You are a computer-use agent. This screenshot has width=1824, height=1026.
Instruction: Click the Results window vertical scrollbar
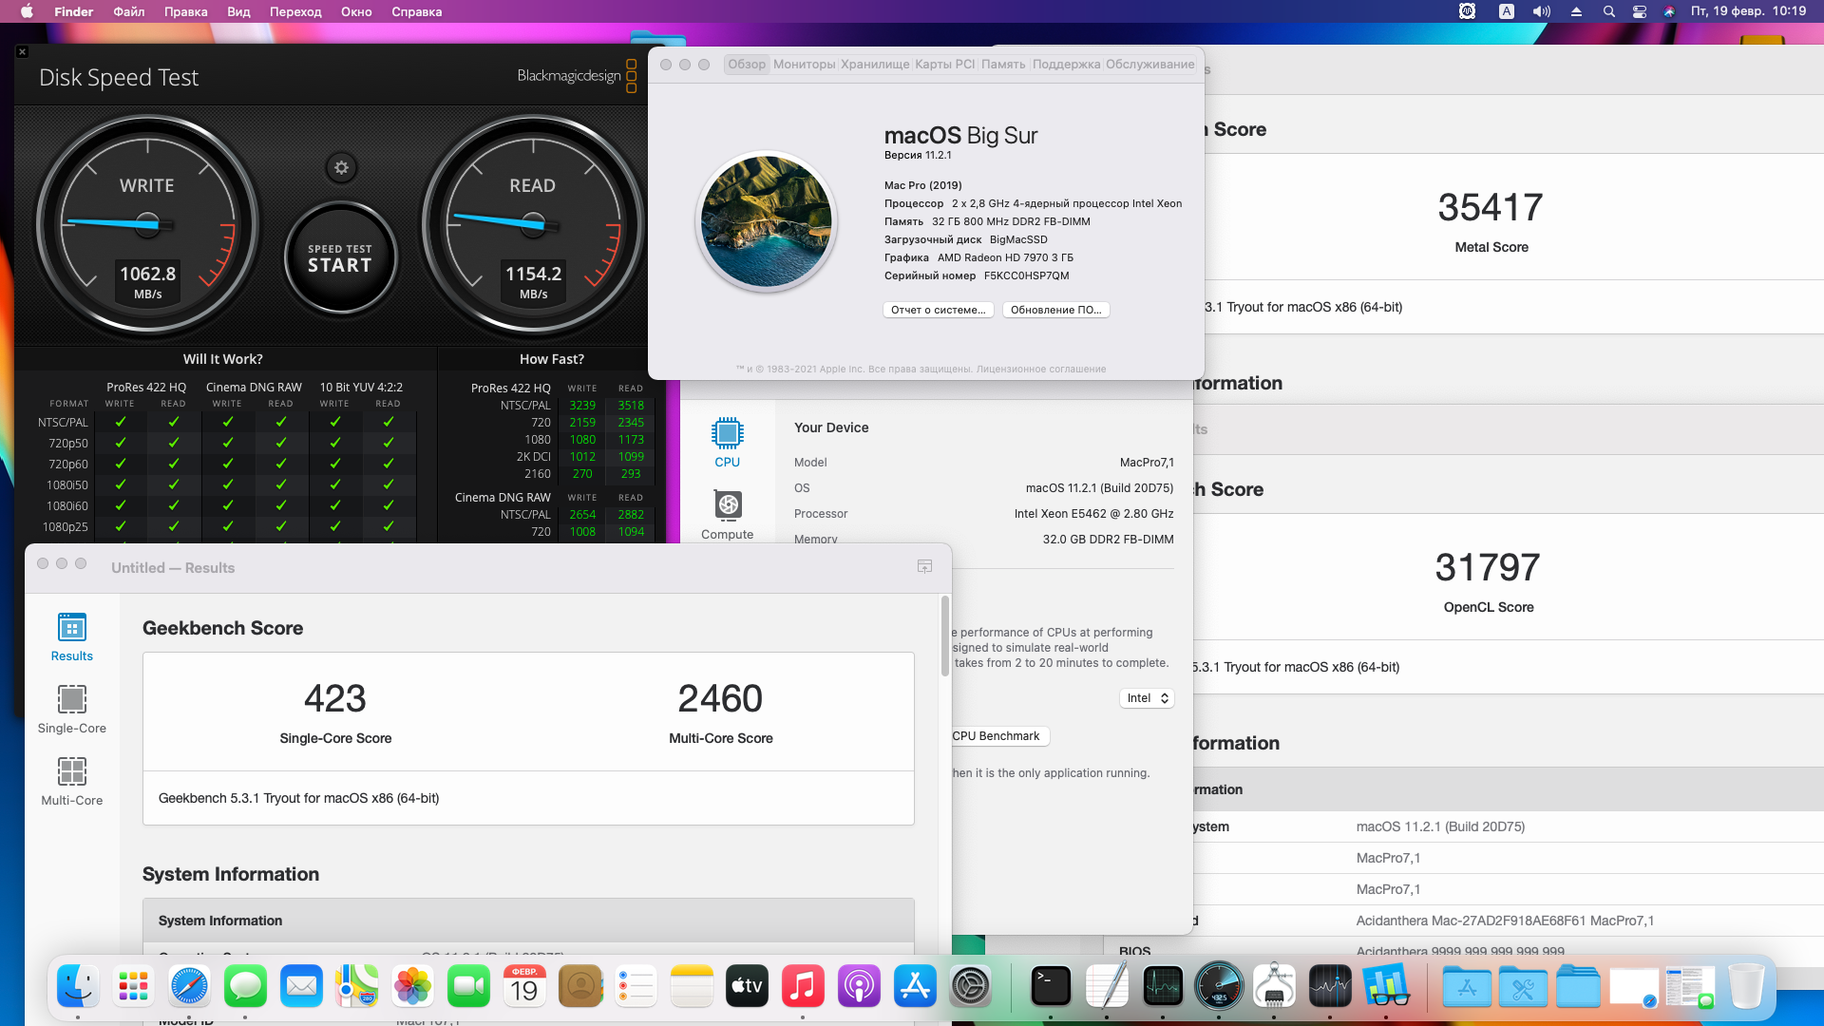click(944, 636)
